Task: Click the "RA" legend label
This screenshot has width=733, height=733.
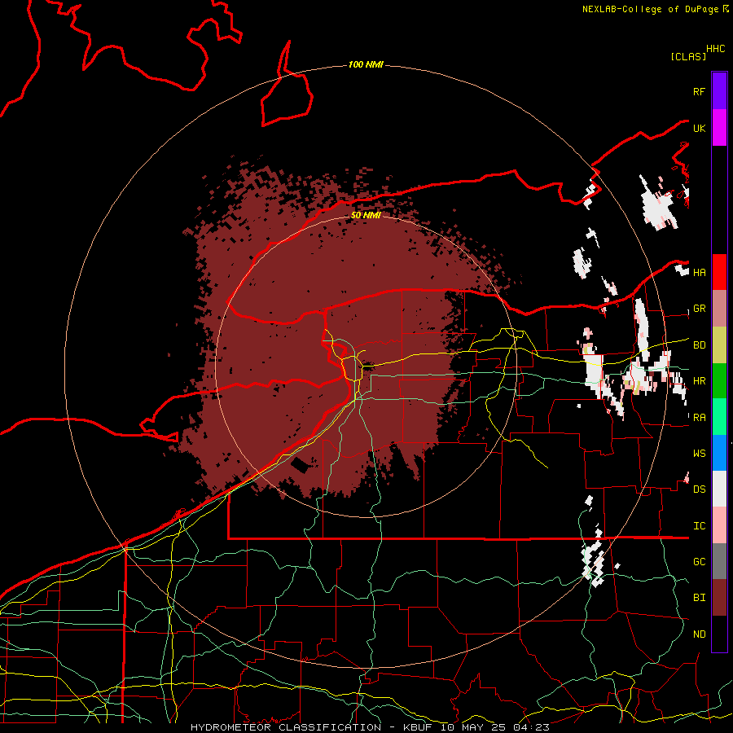Action: click(699, 418)
